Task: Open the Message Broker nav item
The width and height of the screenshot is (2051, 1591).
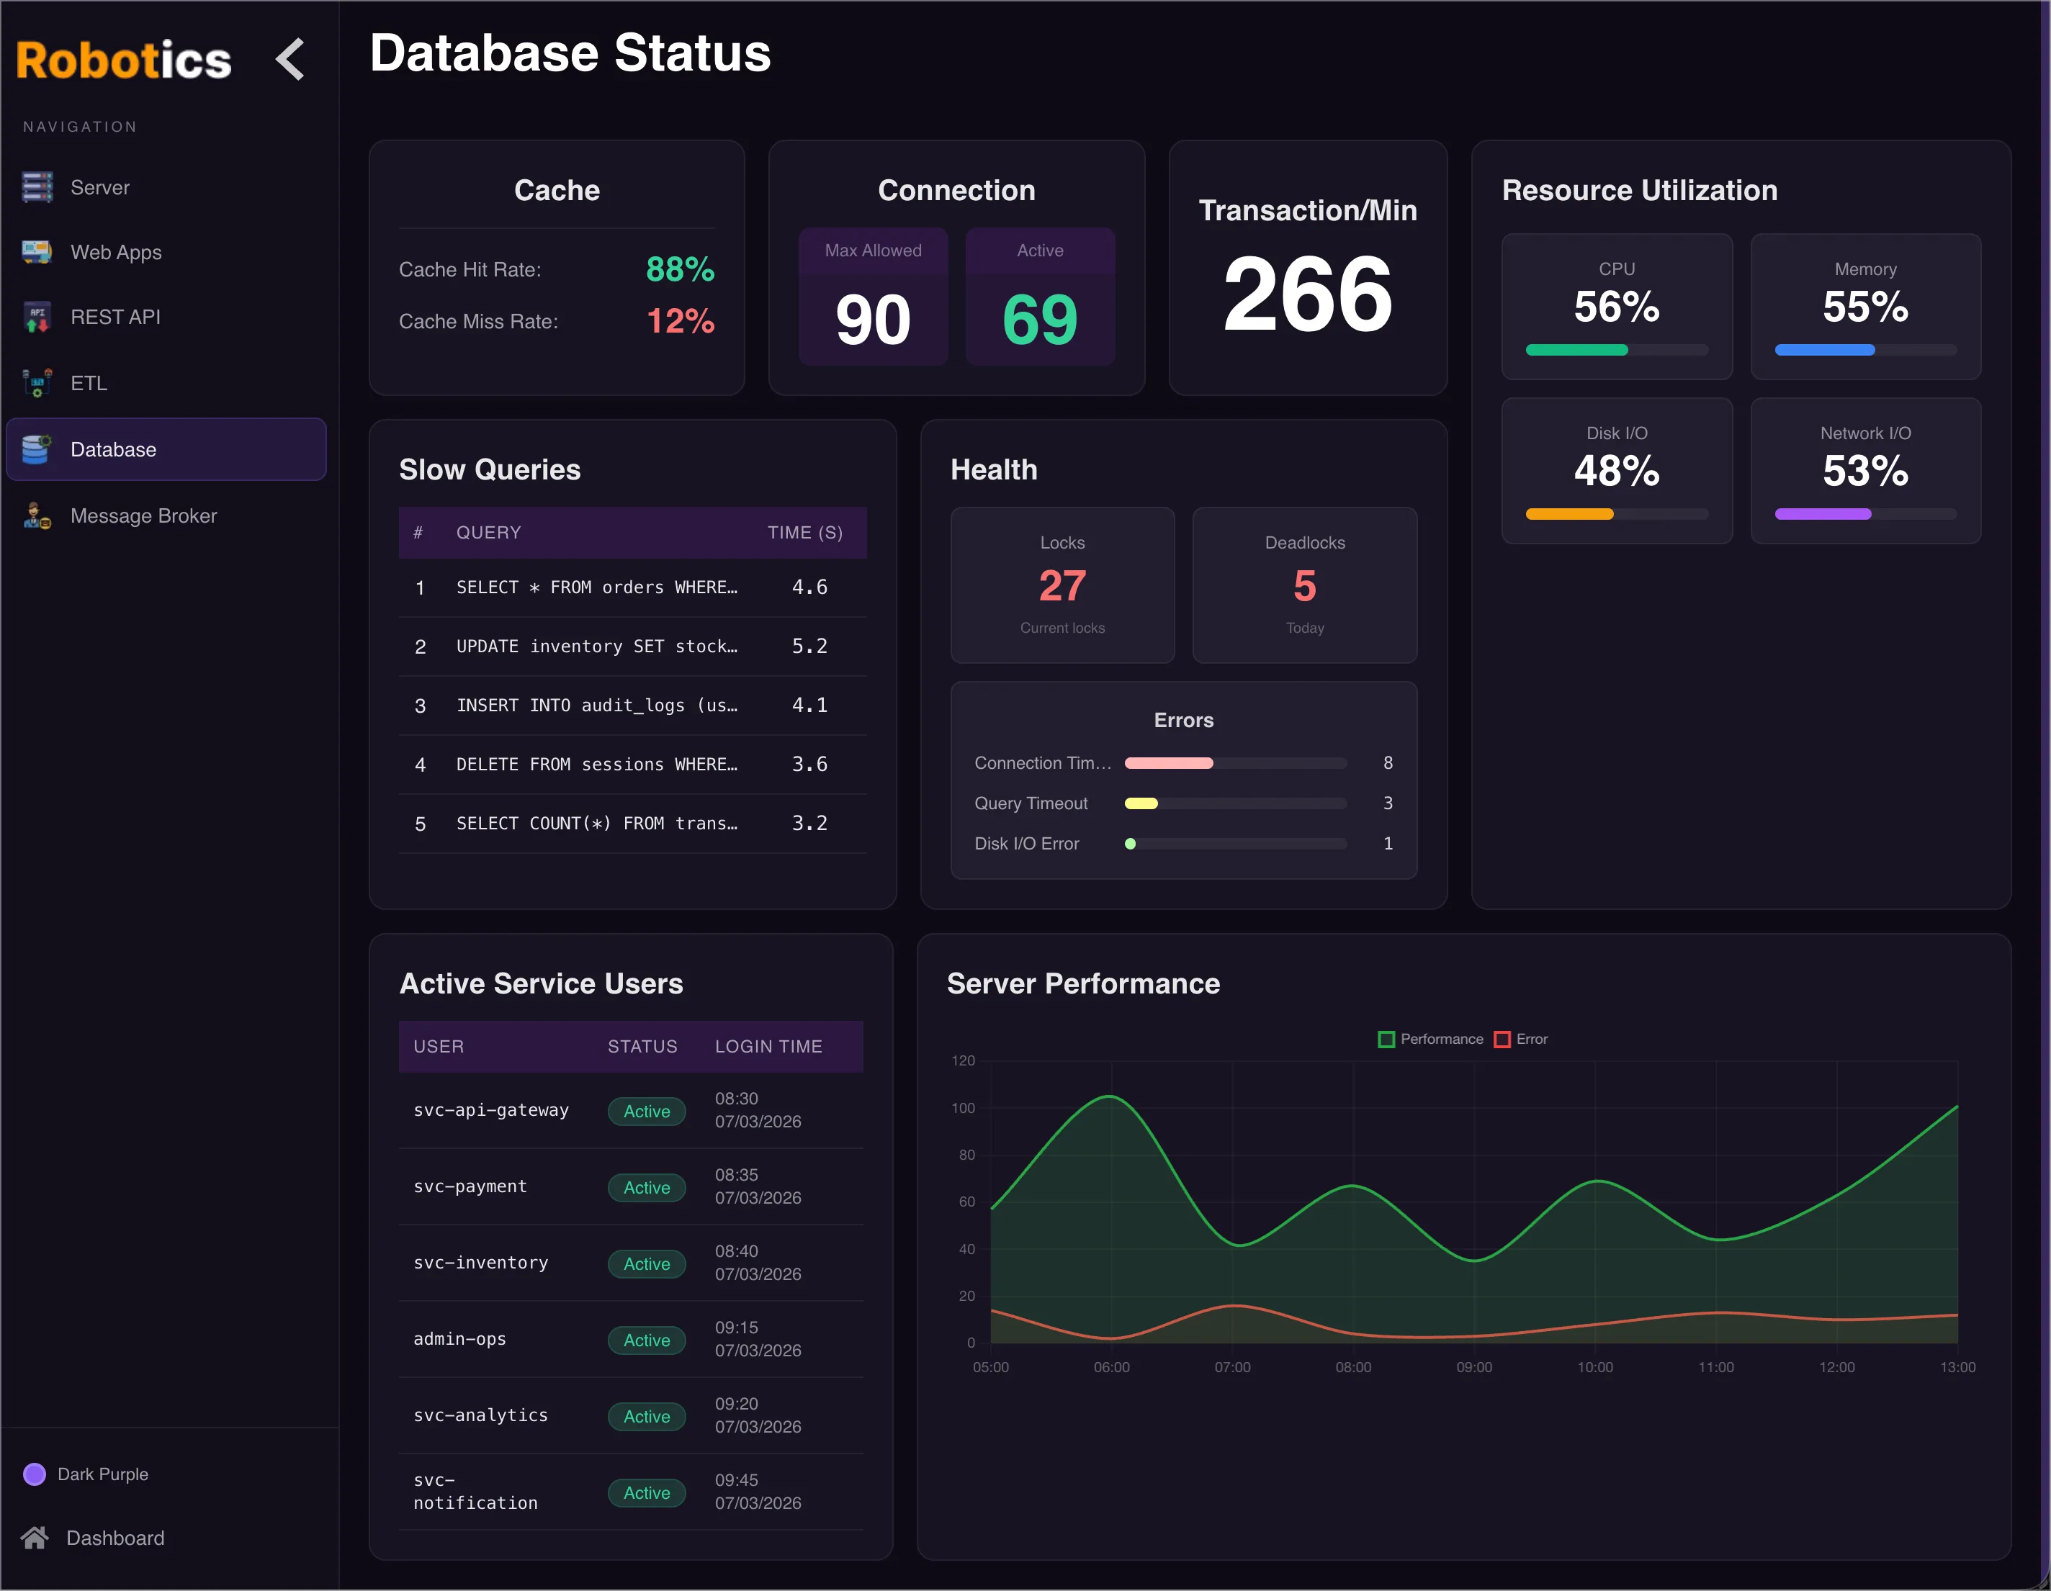Action: pyautogui.click(x=143, y=515)
